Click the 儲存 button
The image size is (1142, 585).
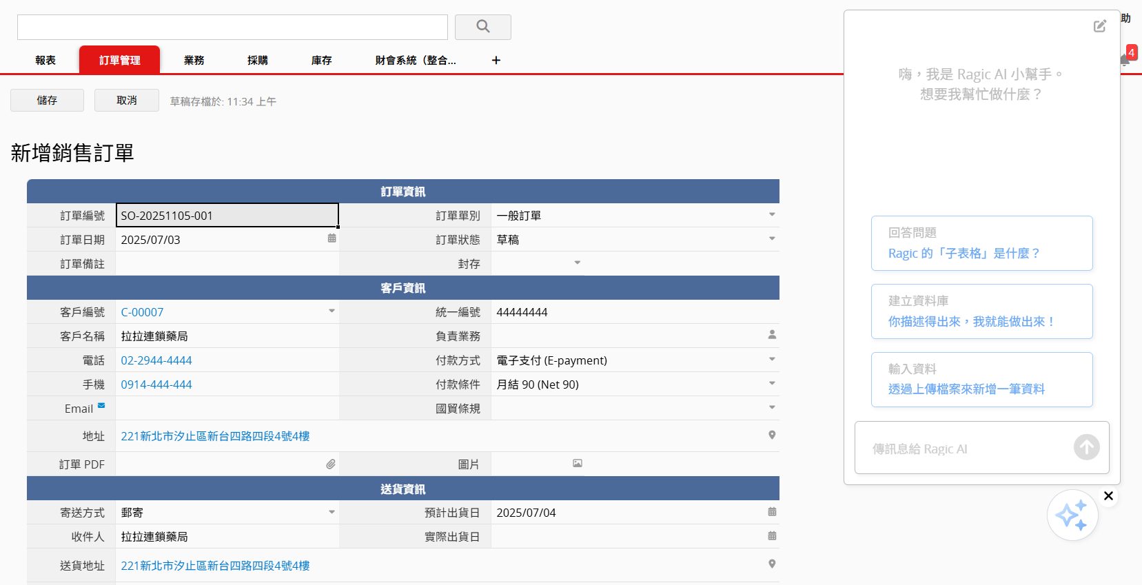47,101
